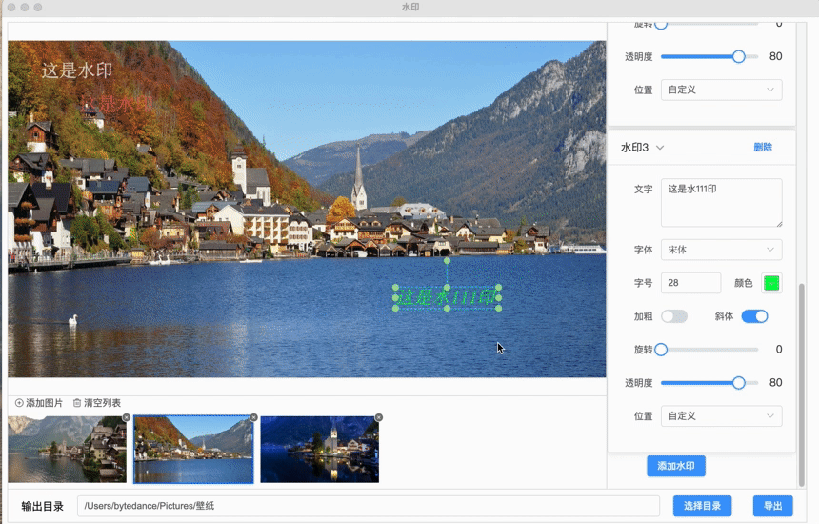The height and width of the screenshot is (524, 819).
Task: Click the 添加水印 button
Action: 676,466
